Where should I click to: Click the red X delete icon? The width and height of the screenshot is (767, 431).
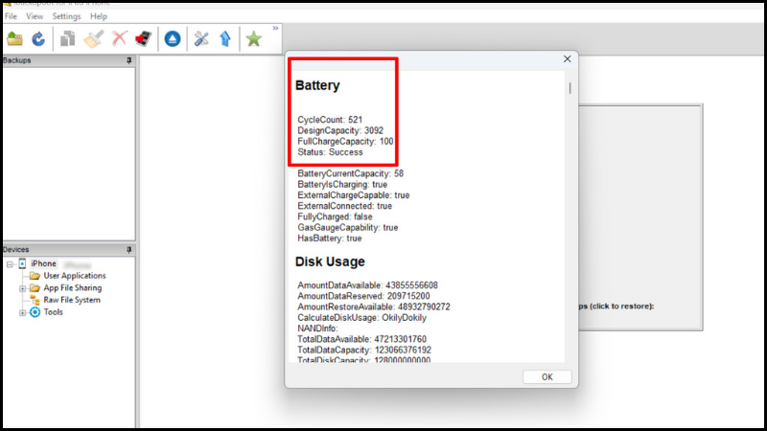click(x=120, y=39)
